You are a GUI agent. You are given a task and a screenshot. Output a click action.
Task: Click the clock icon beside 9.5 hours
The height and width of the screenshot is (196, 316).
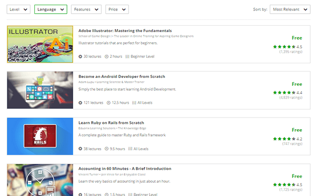click(x=106, y=149)
